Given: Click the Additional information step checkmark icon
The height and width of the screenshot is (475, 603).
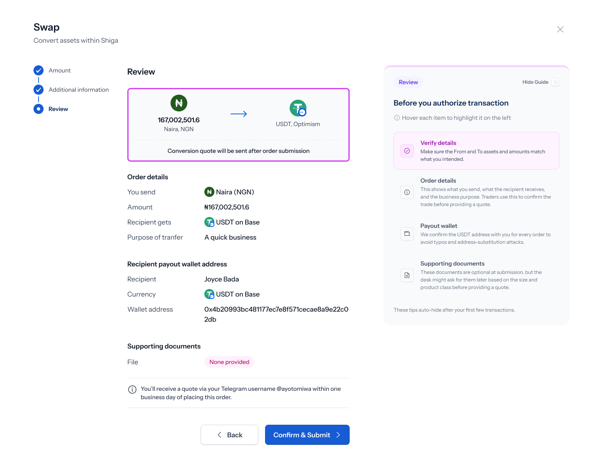Looking at the screenshot, I should [x=39, y=90].
